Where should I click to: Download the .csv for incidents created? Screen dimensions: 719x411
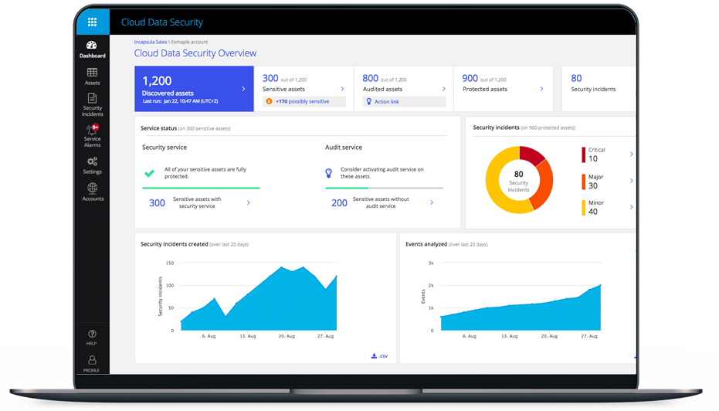(379, 356)
